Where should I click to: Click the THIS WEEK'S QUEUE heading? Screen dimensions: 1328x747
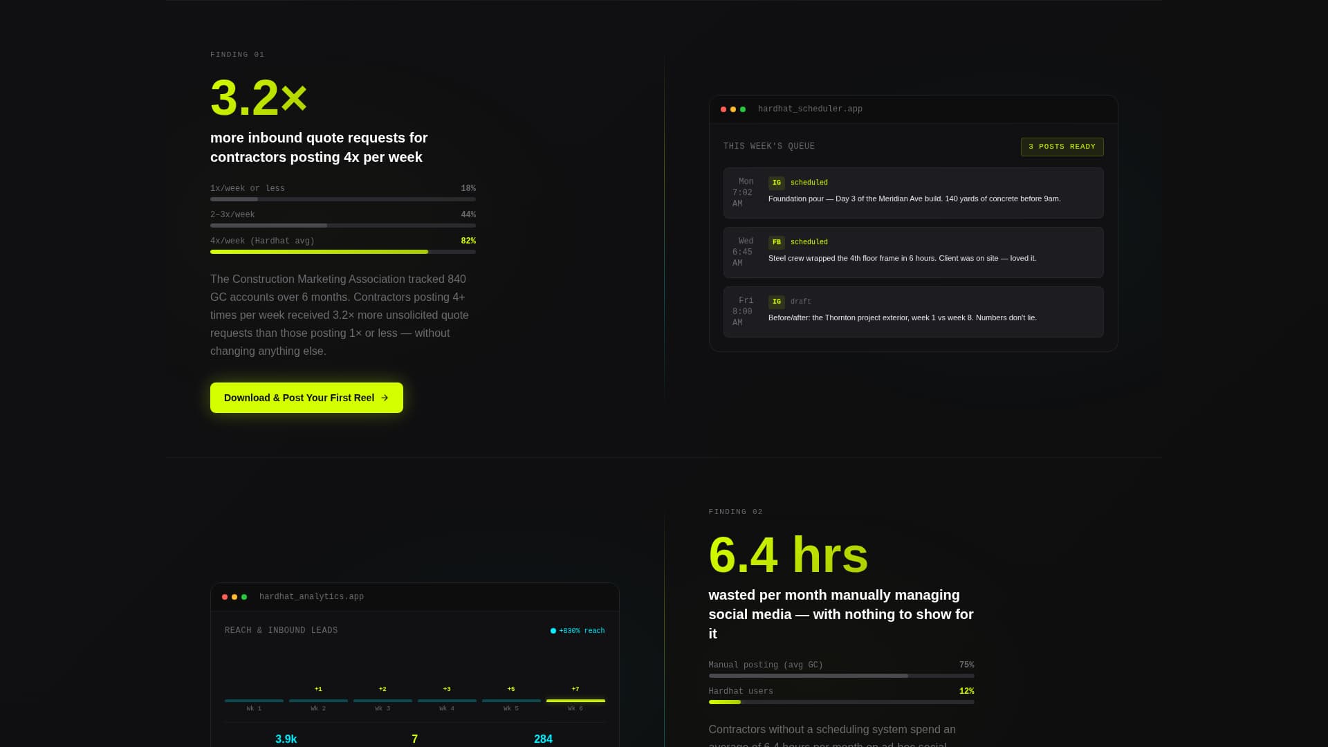point(769,147)
